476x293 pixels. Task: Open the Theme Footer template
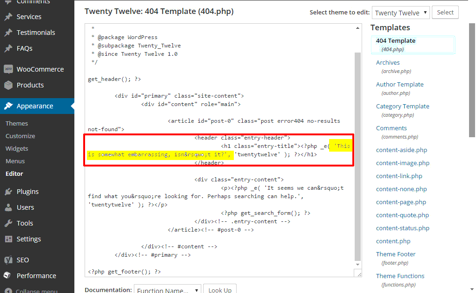(396, 254)
